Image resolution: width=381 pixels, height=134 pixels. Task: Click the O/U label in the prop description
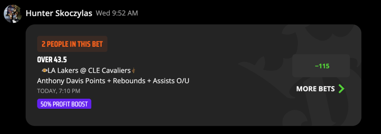pyautogui.click(x=183, y=81)
